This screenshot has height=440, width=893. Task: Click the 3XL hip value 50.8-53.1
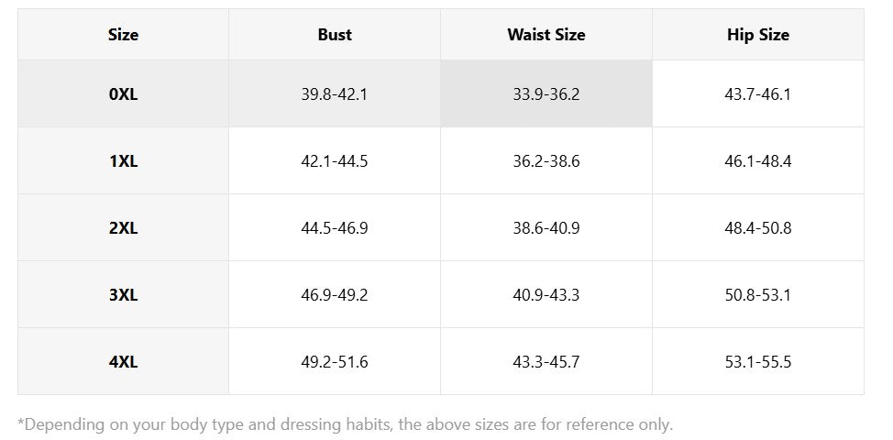coord(757,294)
